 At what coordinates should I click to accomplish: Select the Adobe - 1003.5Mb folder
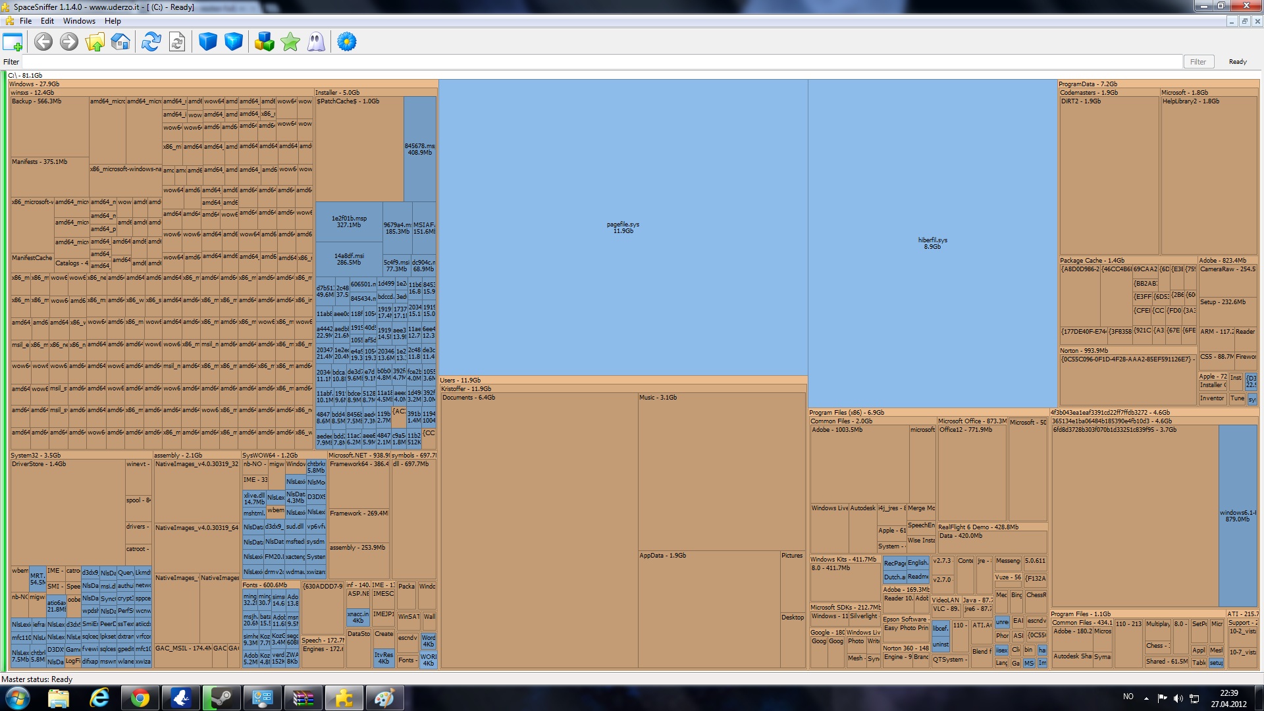click(860, 464)
